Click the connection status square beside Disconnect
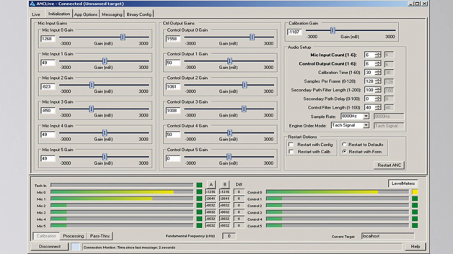This screenshot has height=254, width=453. click(x=76, y=247)
